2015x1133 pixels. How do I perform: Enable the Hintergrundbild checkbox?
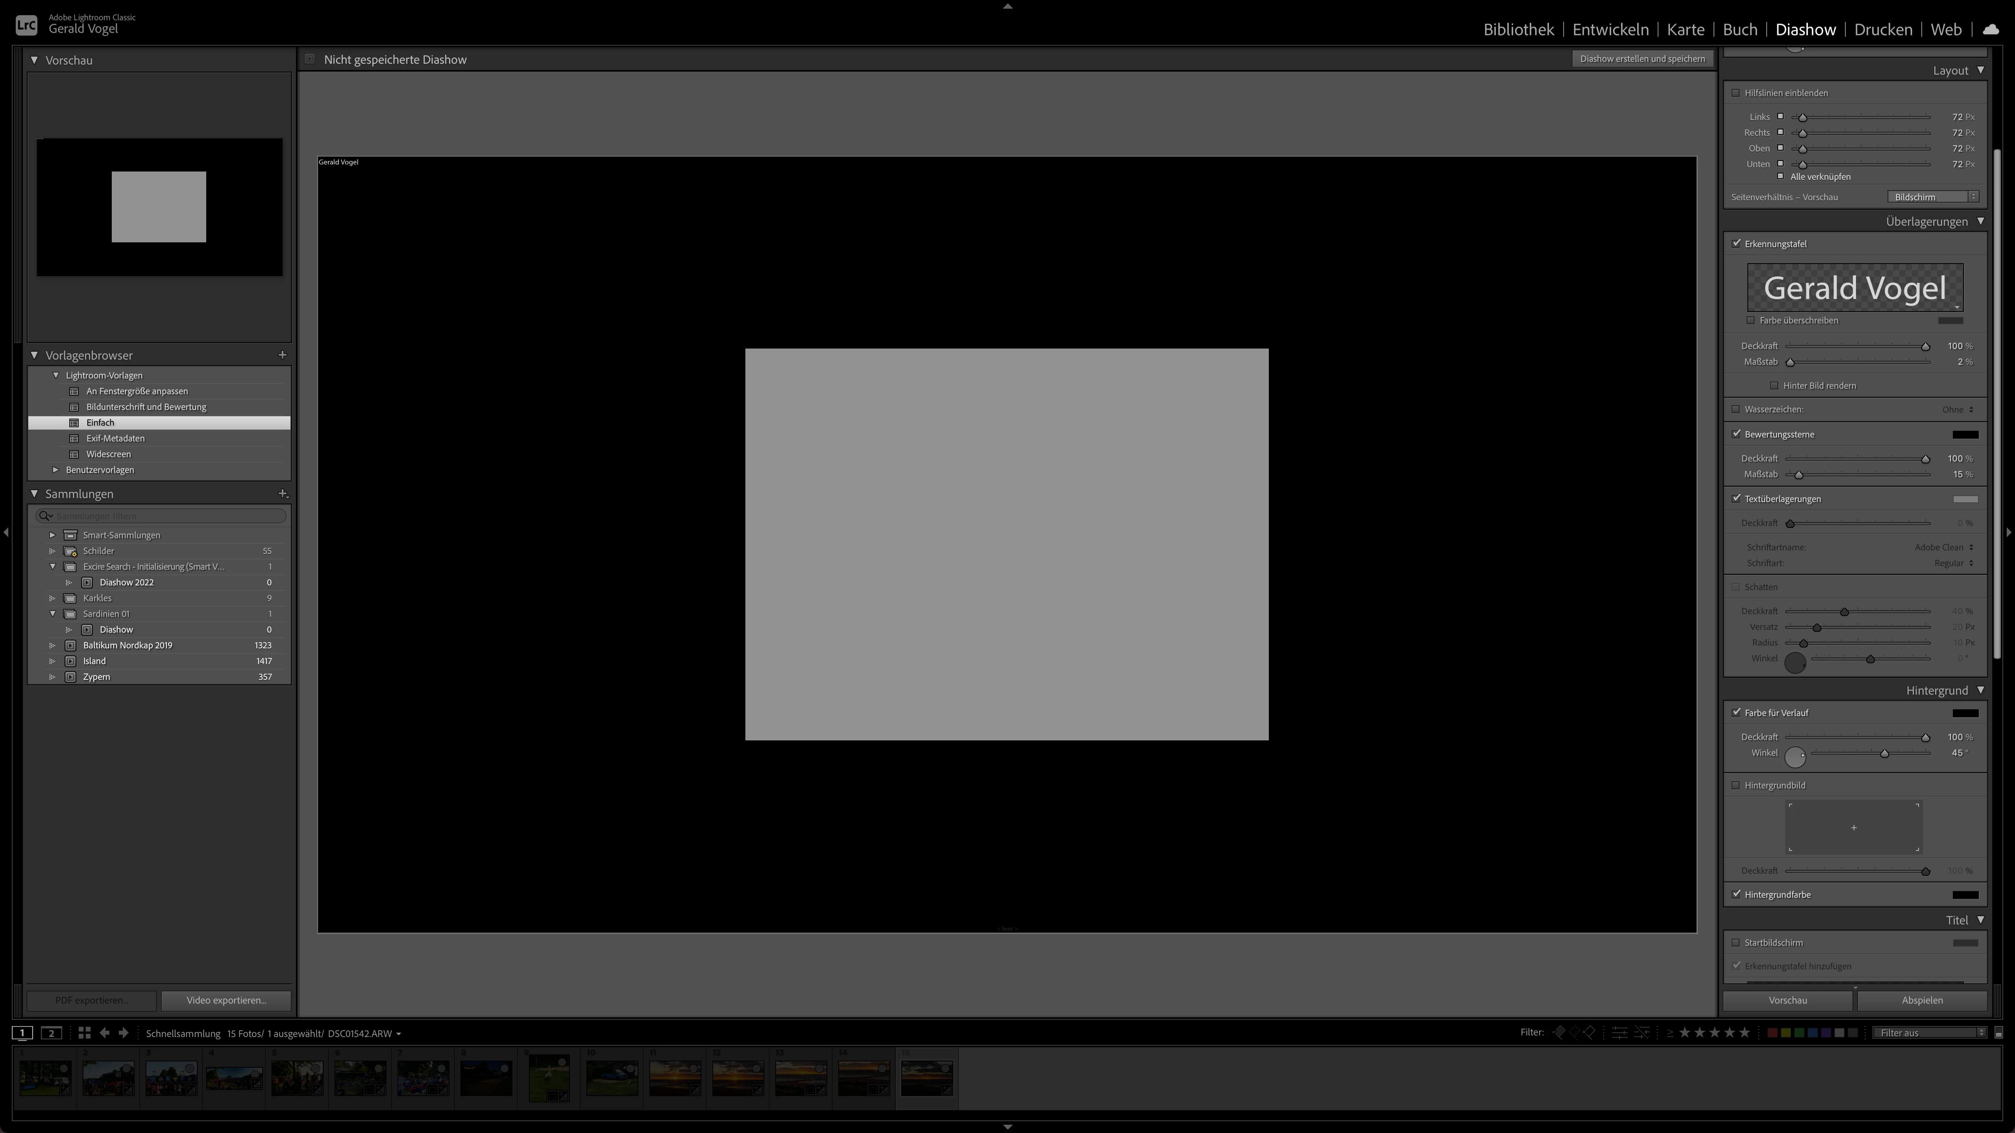pyautogui.click(x=1736, y=785)
